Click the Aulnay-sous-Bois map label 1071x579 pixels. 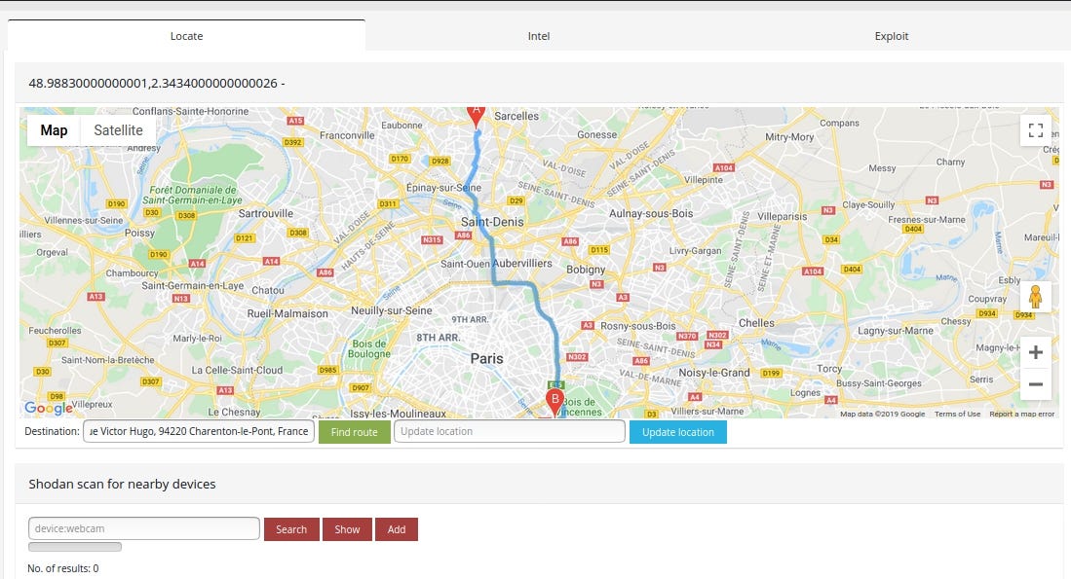[x=651, y=213]
